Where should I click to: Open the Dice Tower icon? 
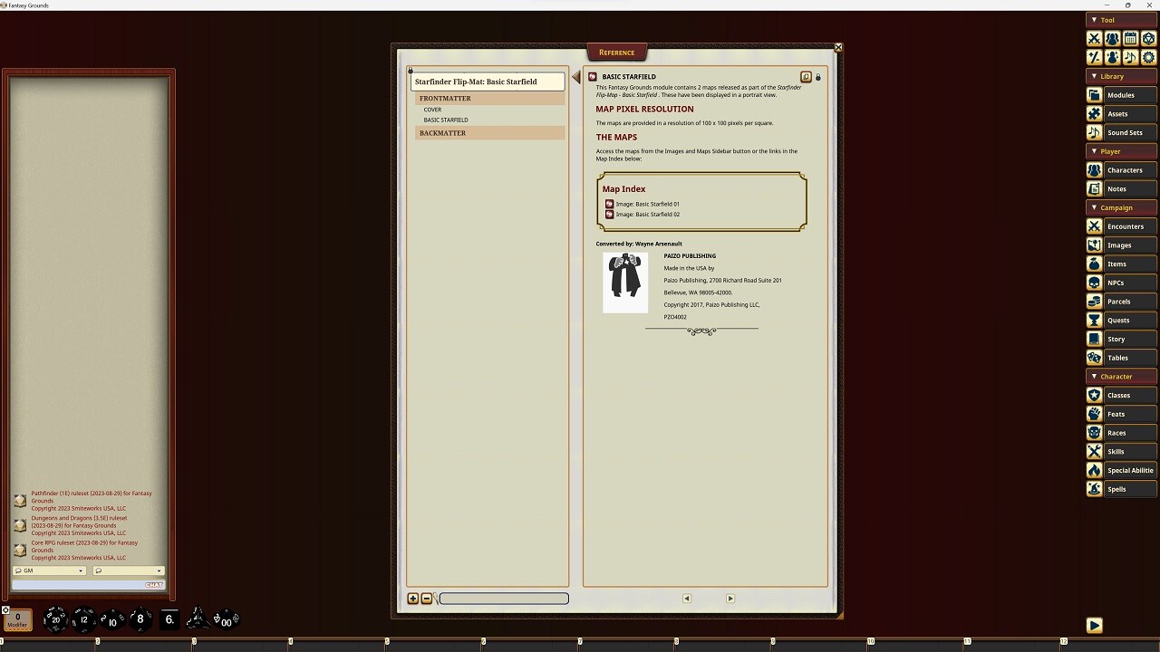pyautogui.click(x=1148, y=38)
